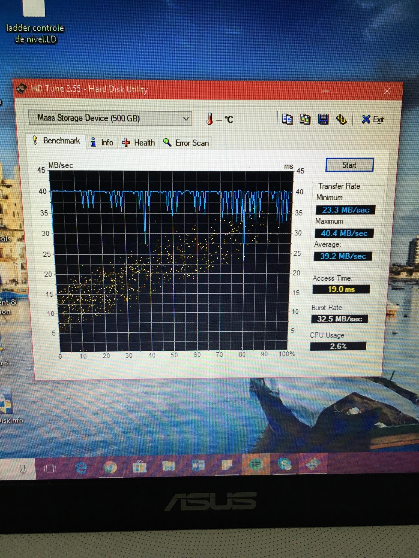Click the HD Tune taskbar icon

click(x=313, y=463)
